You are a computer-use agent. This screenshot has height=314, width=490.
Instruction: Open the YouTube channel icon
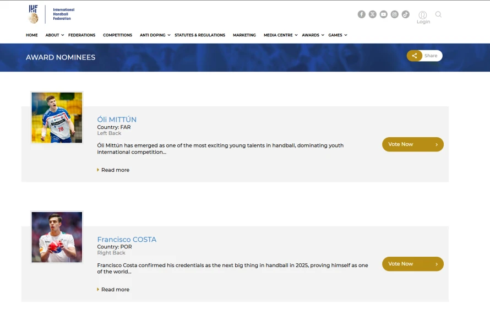point(384,14)
